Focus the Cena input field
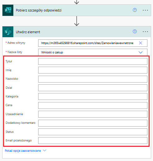The height and width of the screenshot is (161, 153). point(93,105)
